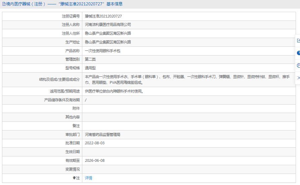
Task: Click the edit/feedback icon in right sidebar
Action: pos(298,41)
